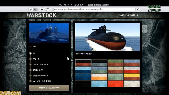Choose the solid white swatch
The height and width of the screenshot is (95, 169).
[132, 84]
